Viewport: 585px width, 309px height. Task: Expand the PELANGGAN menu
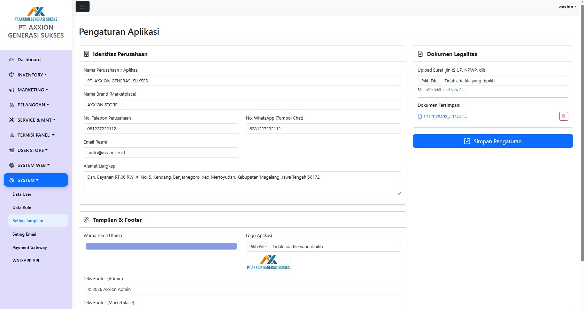tap(36, 105)
